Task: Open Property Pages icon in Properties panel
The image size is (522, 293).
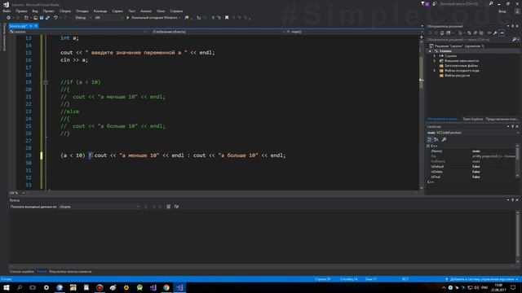Action: tap(444, 139)
